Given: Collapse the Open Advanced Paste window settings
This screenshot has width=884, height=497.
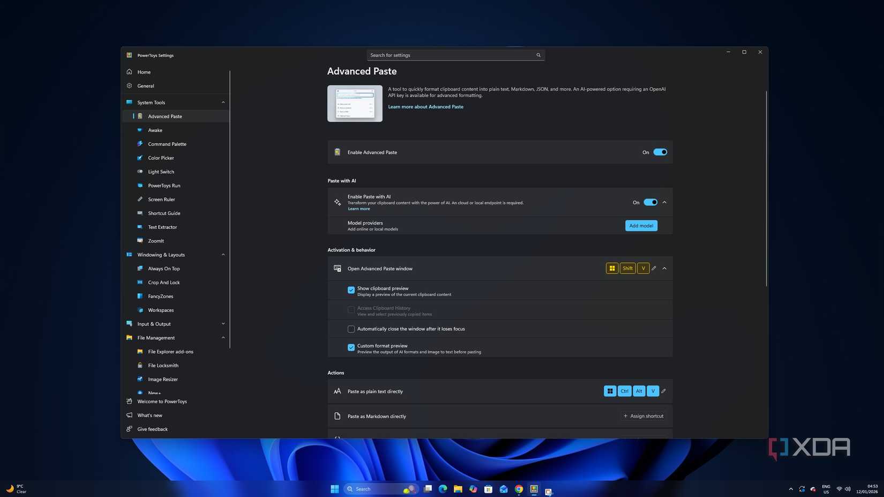Looking at the screenshot, I should pyautogui.click(x=664, y=268).
